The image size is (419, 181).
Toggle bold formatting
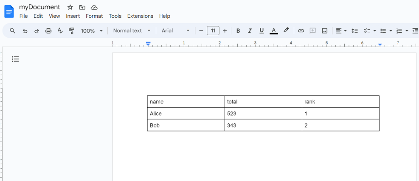coord(238,31)
